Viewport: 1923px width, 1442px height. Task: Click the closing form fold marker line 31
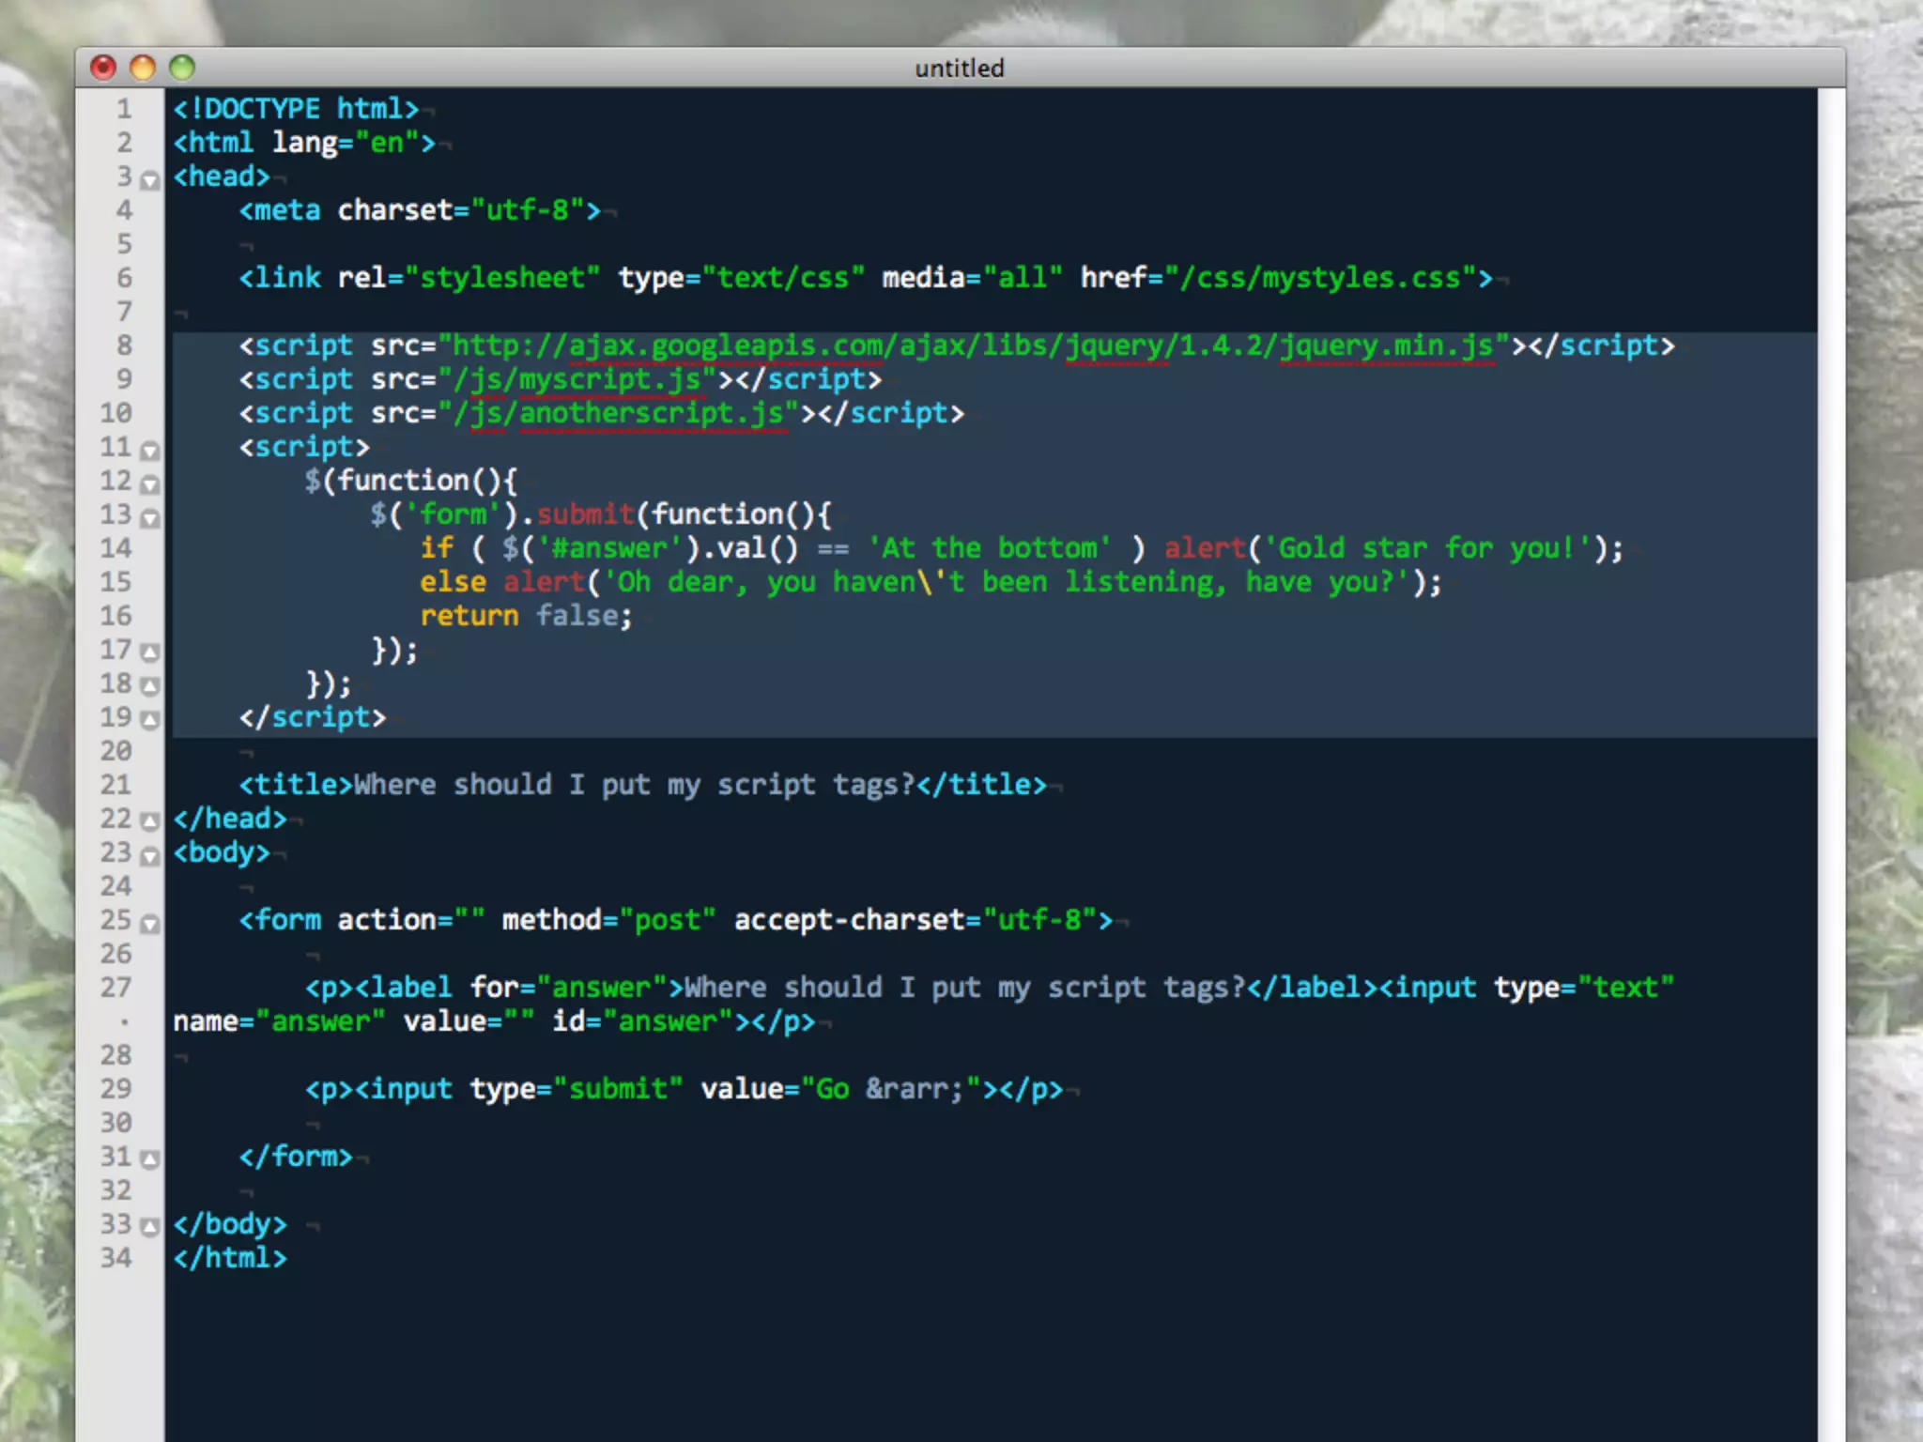click(x=150, y=1159)
